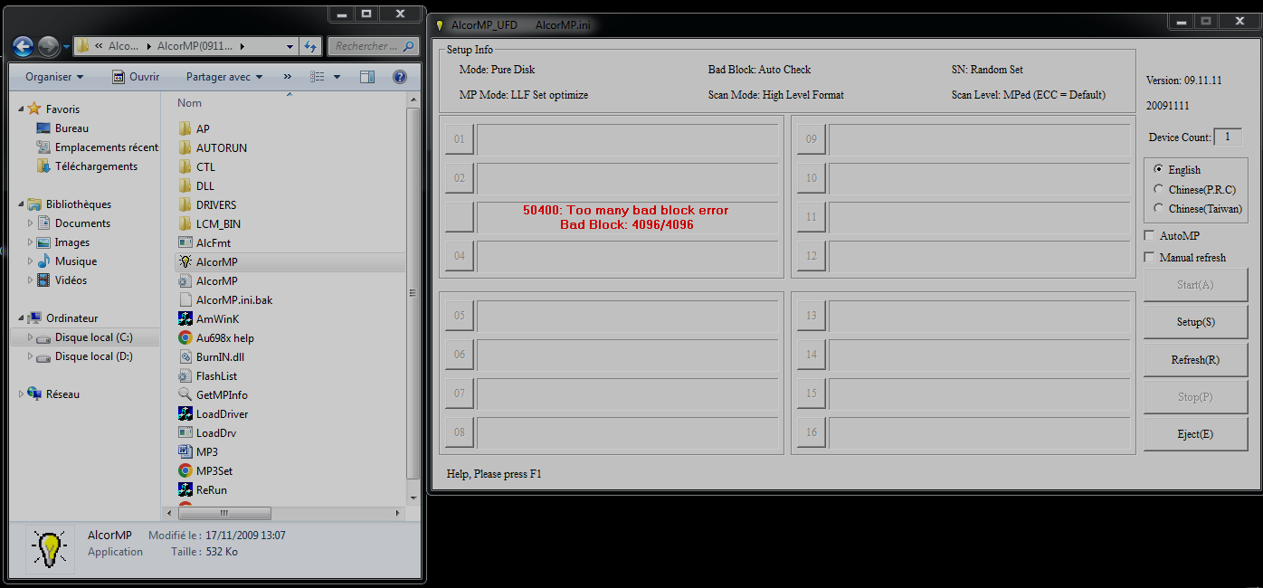Open the Organiser dropdown menu
This screenshot has height=588, width=1263.
(54, 77)
